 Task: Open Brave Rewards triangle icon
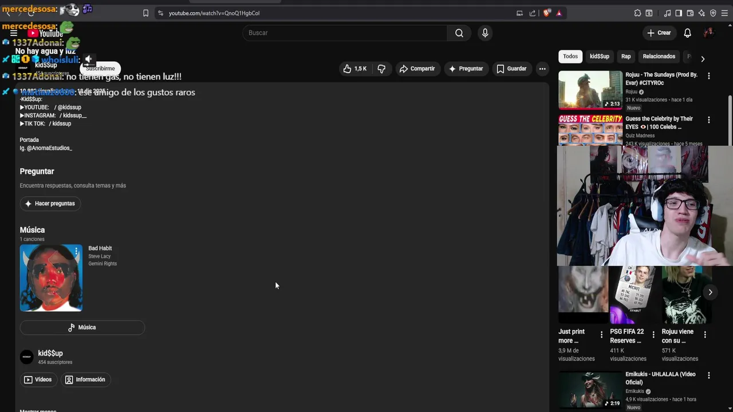tap(559, 13)
